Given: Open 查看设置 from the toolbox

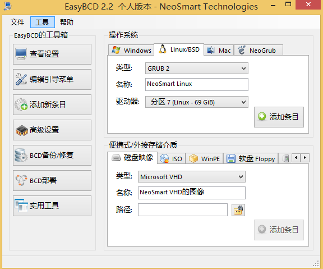Looking at the screenshot, I should tap(52, 54).
